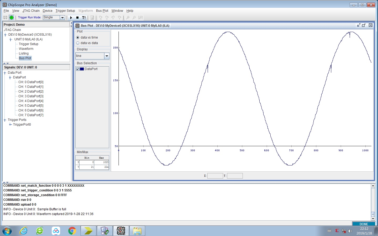Click the Zoom Out magnifier icon
The image size is (378, 236).
coord(134,18)
